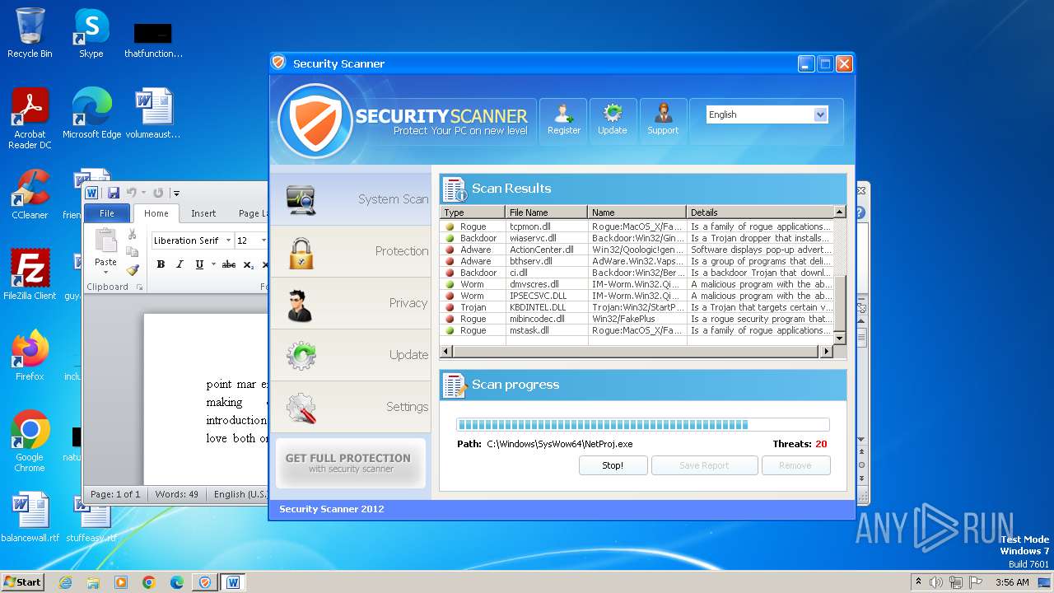Click the volume speaker tray icon
The height and width of the screenshot is (593, 1054).
936,582
